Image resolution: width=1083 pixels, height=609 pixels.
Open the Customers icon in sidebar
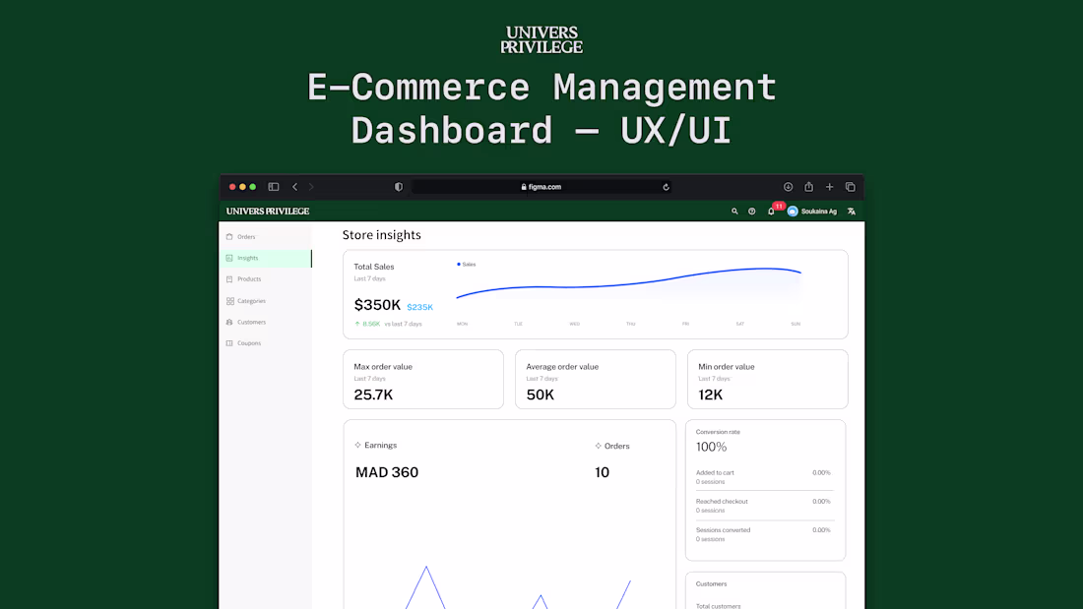click(228, 322)
